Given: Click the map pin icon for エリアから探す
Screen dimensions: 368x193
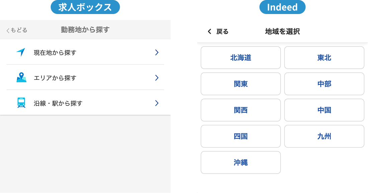Looking at the screenshot, I should tap(21, 77).
